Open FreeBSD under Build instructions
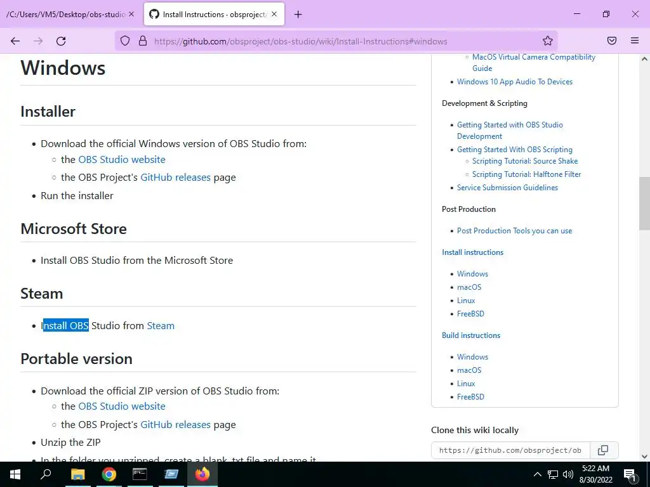The image size is (650, 487). pos(470,397)
